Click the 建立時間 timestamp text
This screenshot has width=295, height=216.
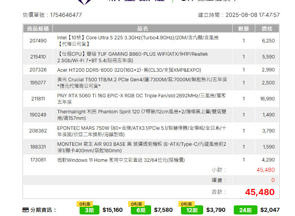point(239,15)
